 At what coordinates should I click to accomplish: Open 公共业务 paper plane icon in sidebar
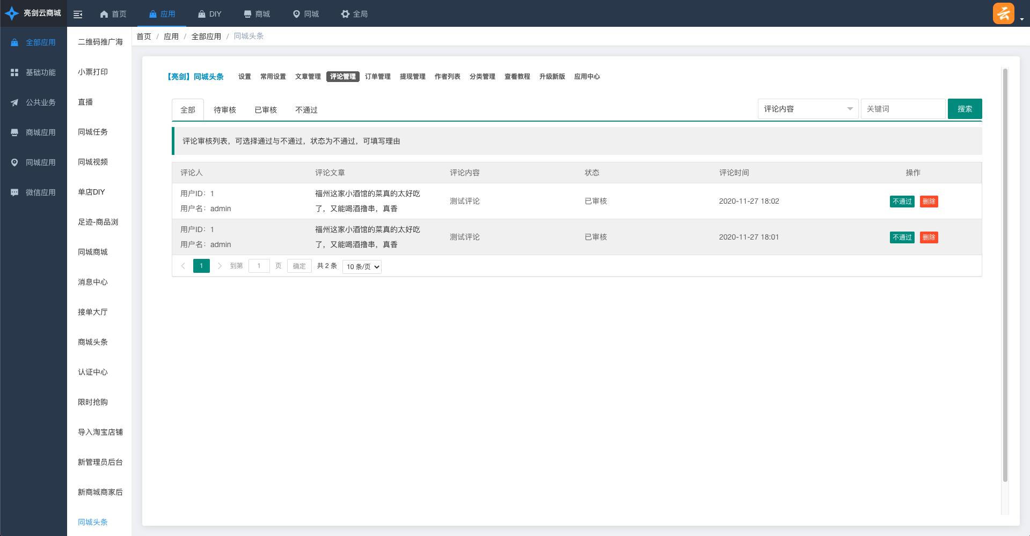(x=14, y=102)
